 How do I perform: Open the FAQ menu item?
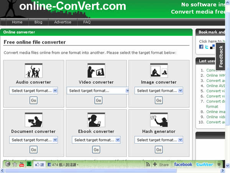87,22
